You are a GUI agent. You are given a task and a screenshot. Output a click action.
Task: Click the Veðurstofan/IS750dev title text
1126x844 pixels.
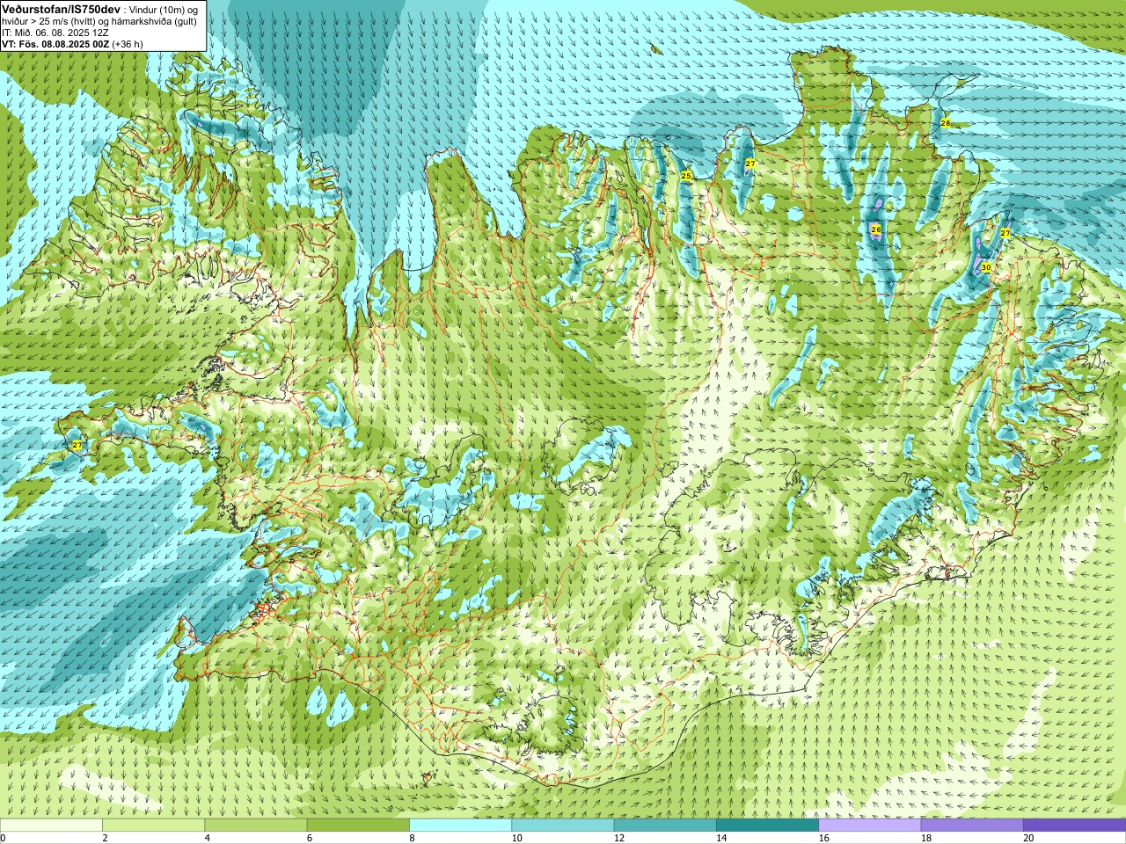tap(61, 9)
